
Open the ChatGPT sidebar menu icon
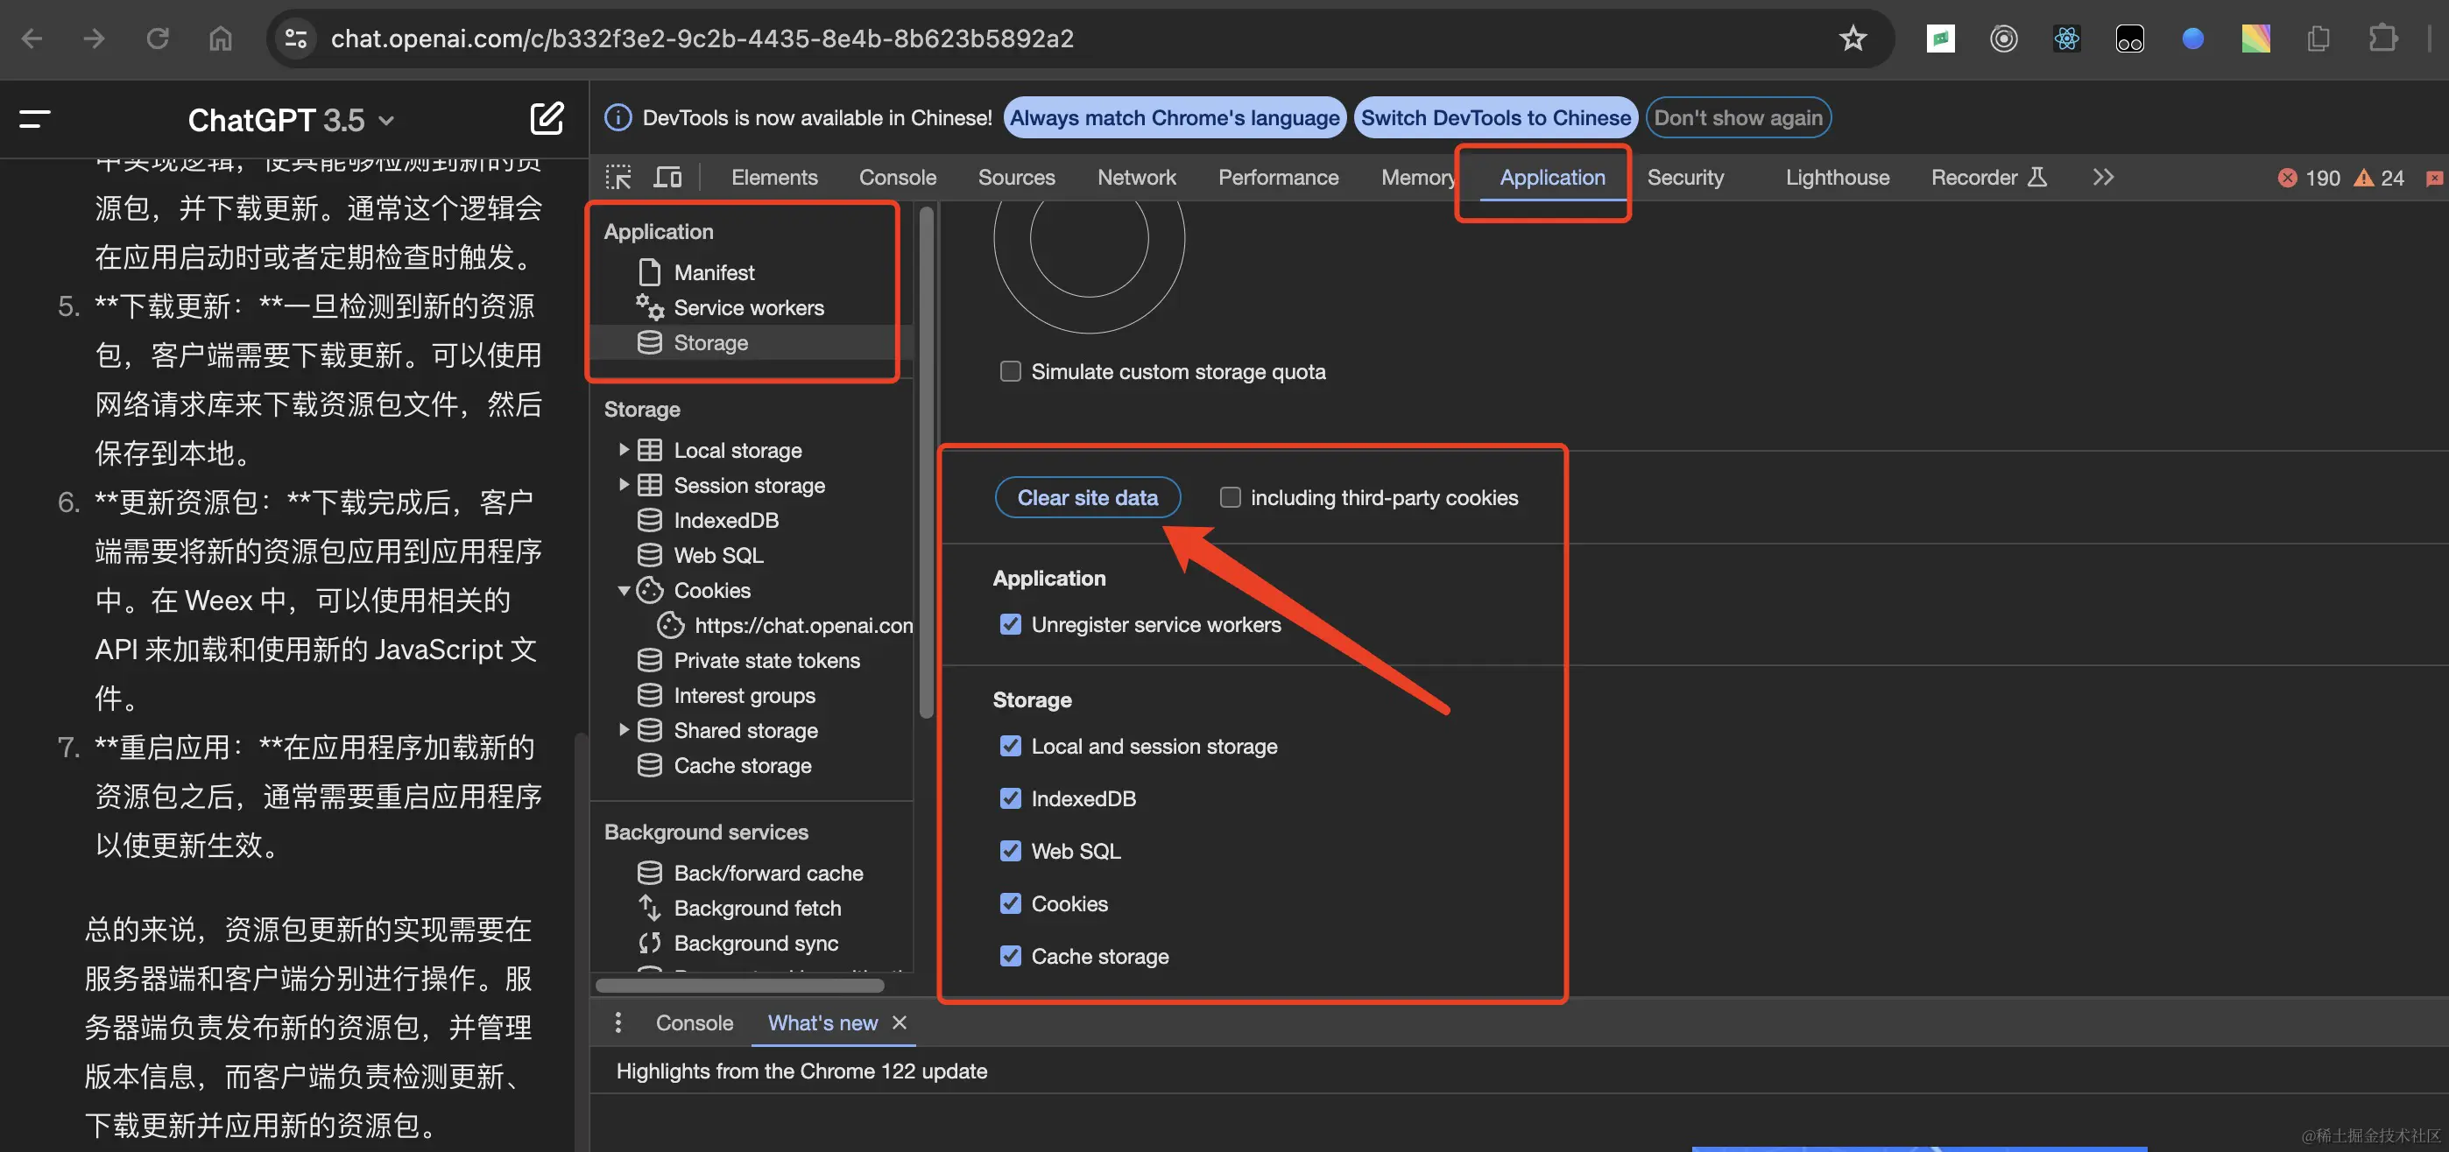pos(35,119)
